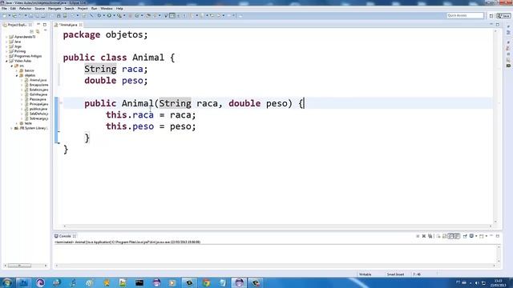This screenshot has width=513, height=288.
Task: Collapse the src folder
Action: pos(12,66)
